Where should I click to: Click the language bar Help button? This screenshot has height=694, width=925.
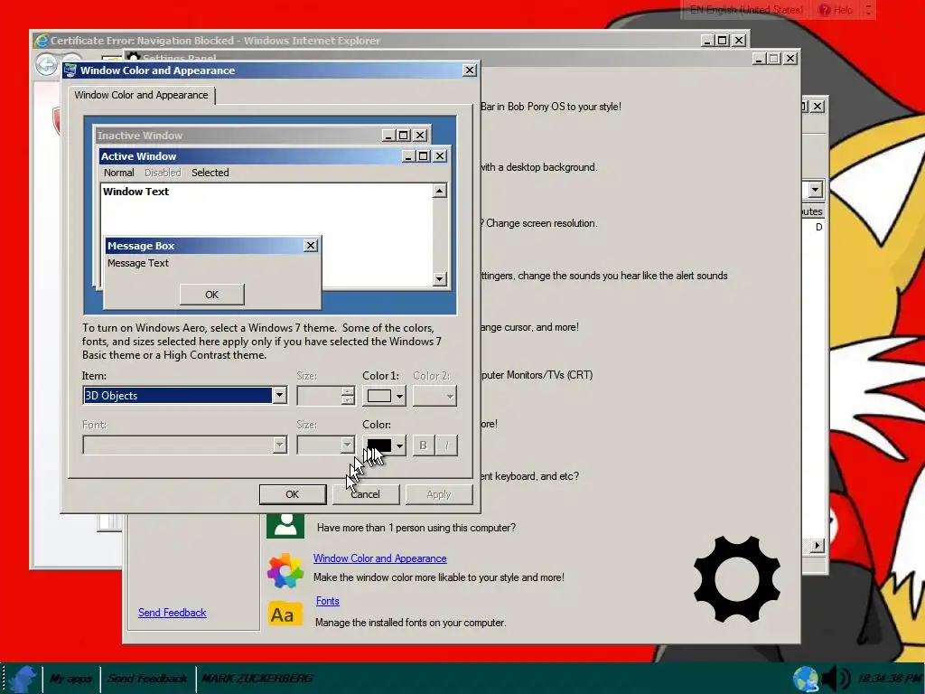(836, 10)
